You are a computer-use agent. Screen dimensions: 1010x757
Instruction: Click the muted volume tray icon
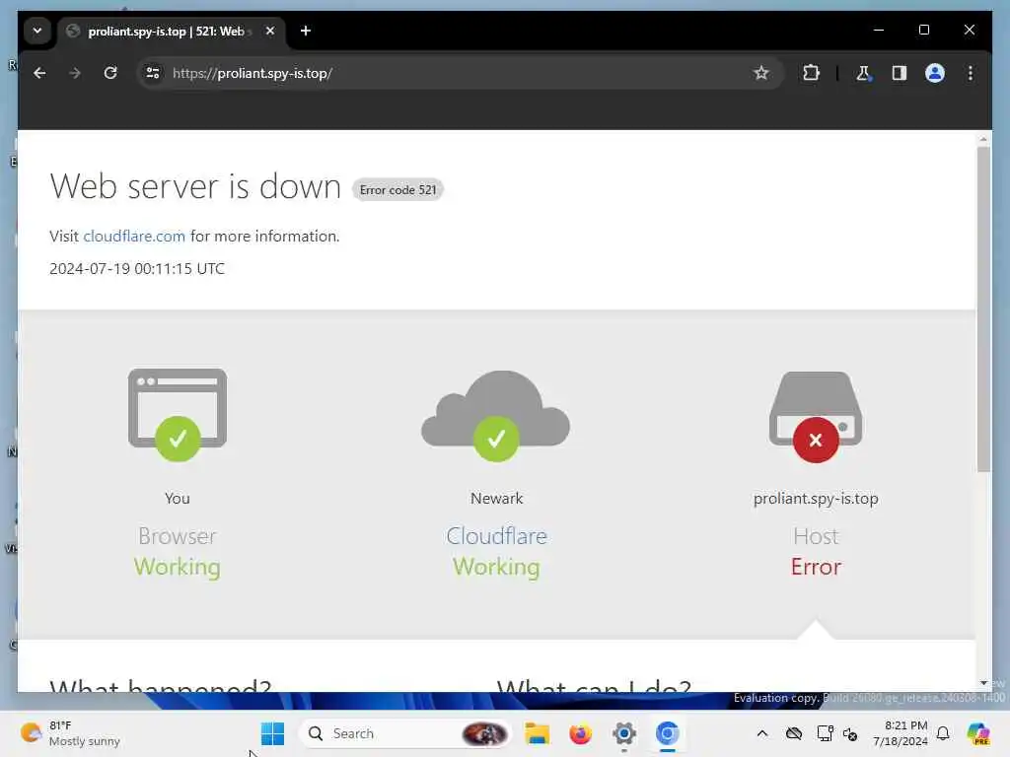[x=850, y=733]
